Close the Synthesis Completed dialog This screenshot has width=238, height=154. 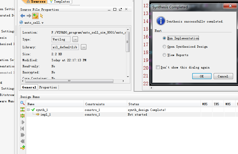pyautogui.click(x=230, y=6)
